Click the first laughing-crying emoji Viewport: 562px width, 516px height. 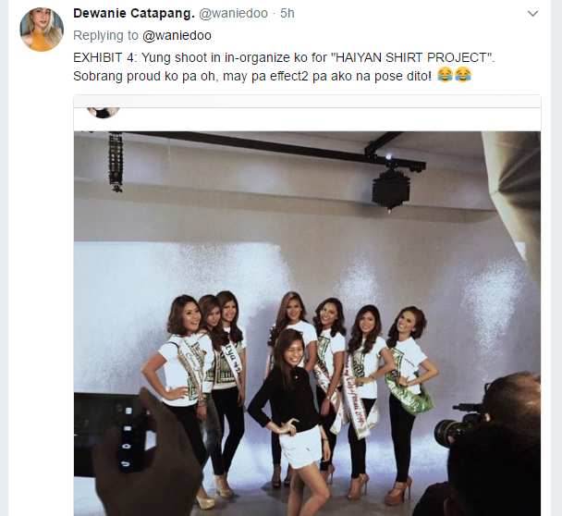(x=445, y=75)
